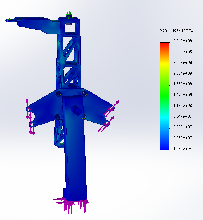Pick the yellow band of the color legend
This screenshot has height=220, width=203.
[165, 63]
